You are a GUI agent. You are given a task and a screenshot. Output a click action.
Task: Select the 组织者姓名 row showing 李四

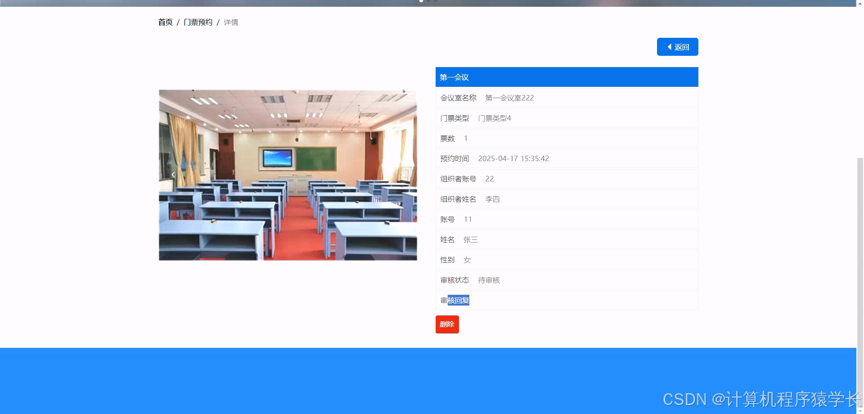click(x=567, y=199)
